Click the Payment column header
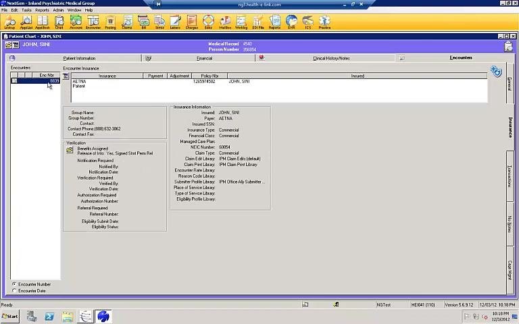Image resolution: width=519 pixels, height=324 pixels. click(155, 76)
